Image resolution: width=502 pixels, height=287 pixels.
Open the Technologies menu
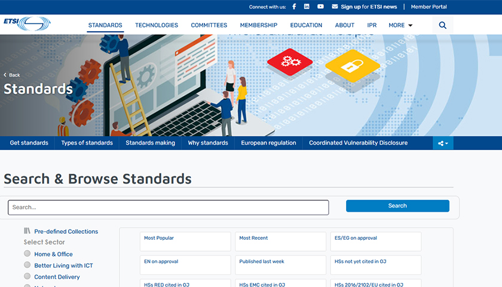(157, 25)
